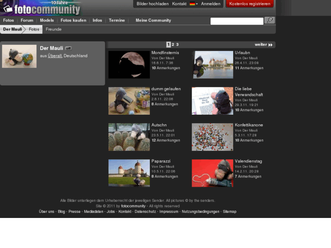This screenshot has height=248, width=331.
Task: Click the Autschn title link
Action: 159,125
